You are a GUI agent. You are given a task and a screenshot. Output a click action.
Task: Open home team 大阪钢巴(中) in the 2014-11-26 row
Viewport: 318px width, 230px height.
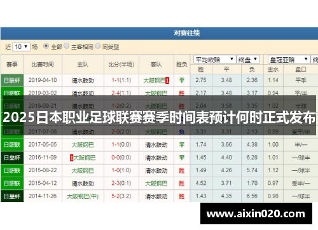click(83, 196)
